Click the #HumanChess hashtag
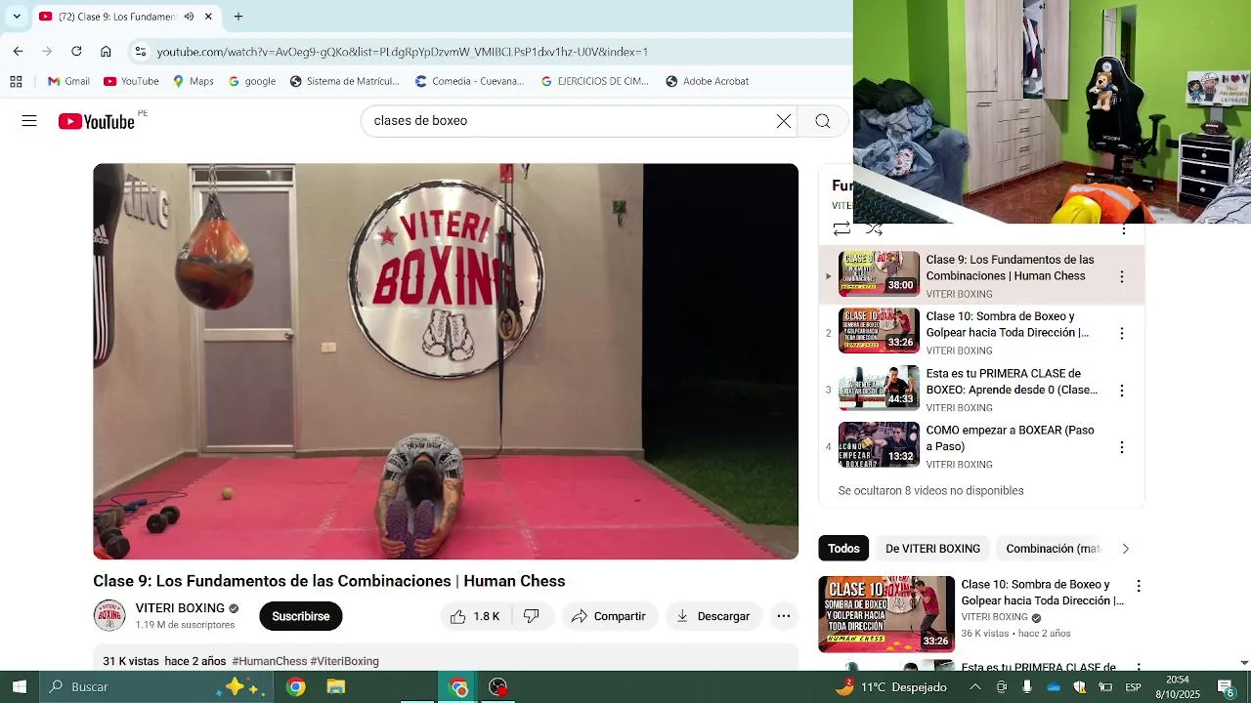The width and height of the screenshot is (1251, 703). coord(270,661)
